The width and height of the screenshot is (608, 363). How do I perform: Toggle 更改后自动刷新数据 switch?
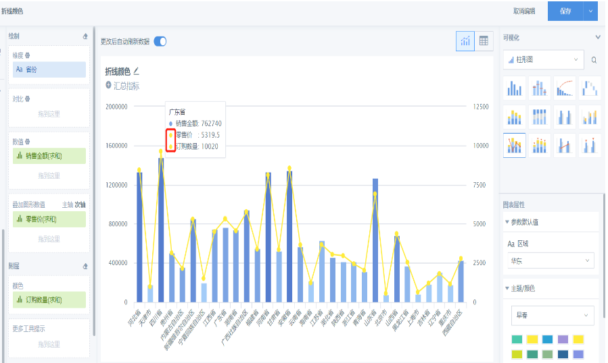coord(160,41)
